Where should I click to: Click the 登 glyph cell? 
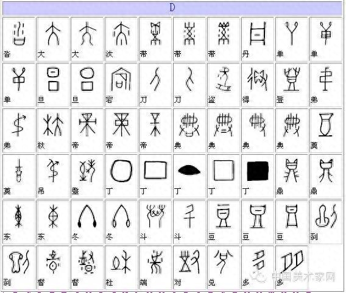pyautogui.click(x=292, y=85)
